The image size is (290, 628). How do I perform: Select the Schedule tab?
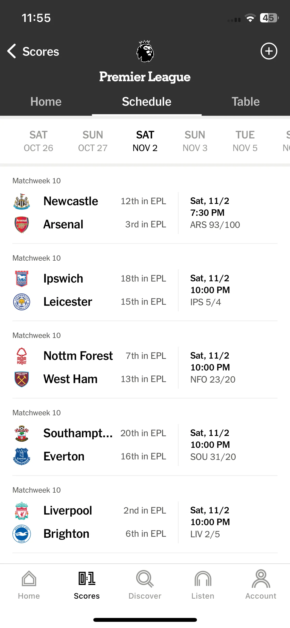[x=147, y=102]
